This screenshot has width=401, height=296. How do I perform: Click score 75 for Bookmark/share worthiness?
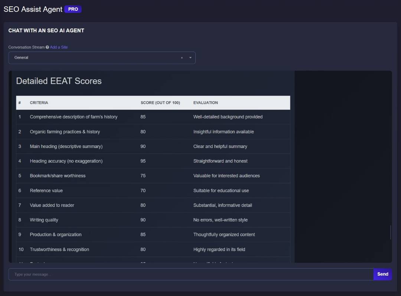(143, 176)
